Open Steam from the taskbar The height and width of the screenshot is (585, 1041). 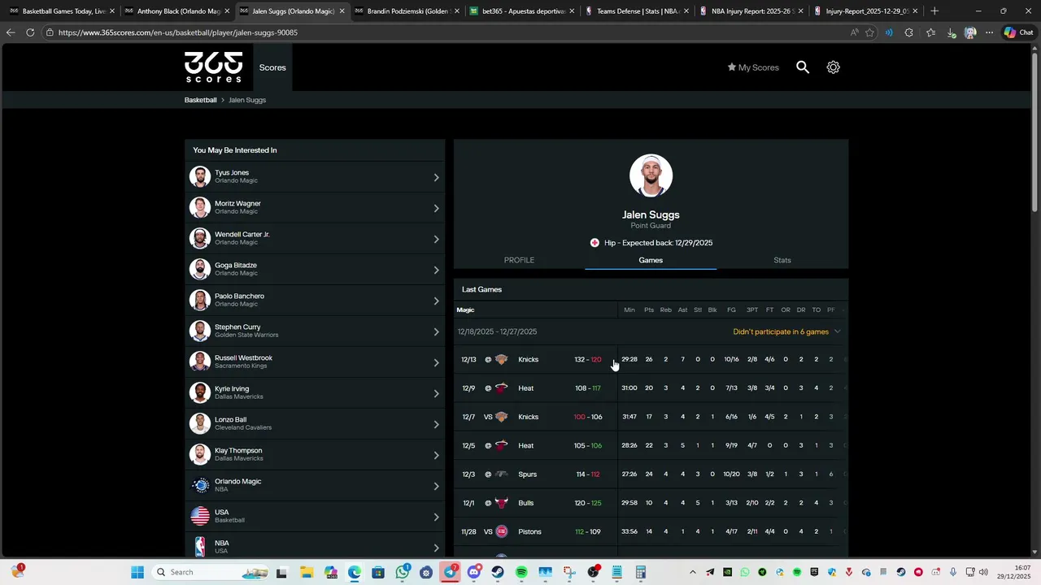coord(498,572)
